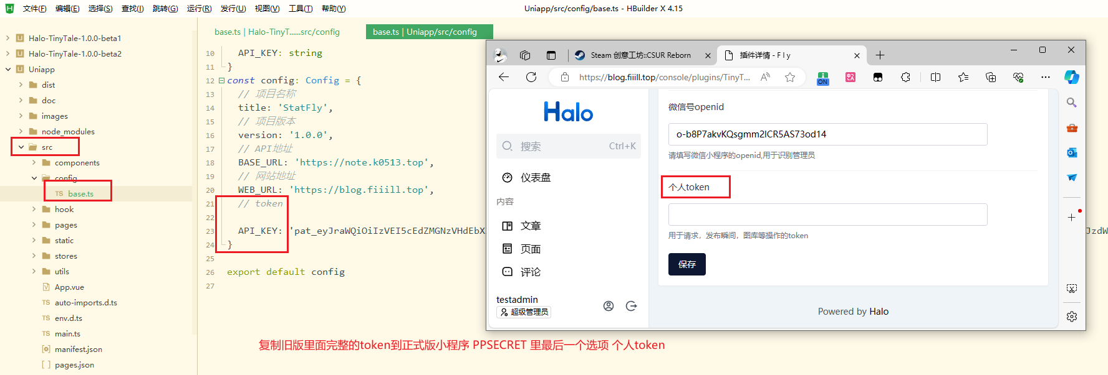
Task: Click the Edge sidebar screenshot icon
Action: (x=1072, y=289)
